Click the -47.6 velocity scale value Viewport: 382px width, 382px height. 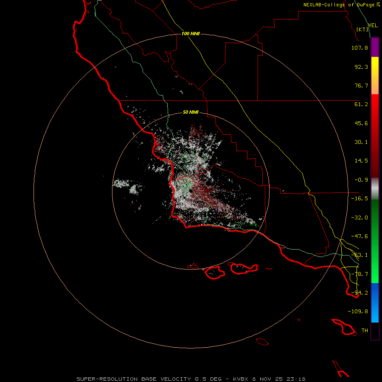tap(360, 236)
